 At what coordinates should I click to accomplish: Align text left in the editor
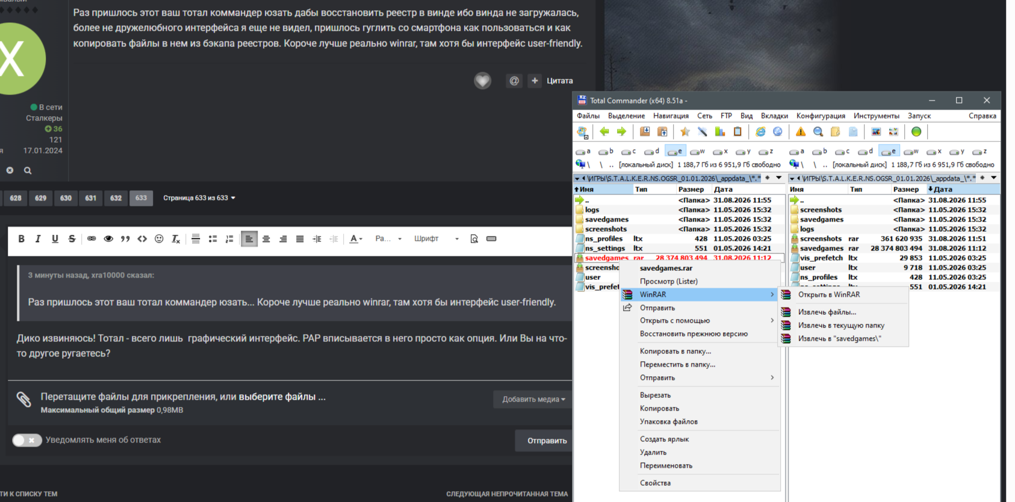pyautogui.click(x=249, y=239)
